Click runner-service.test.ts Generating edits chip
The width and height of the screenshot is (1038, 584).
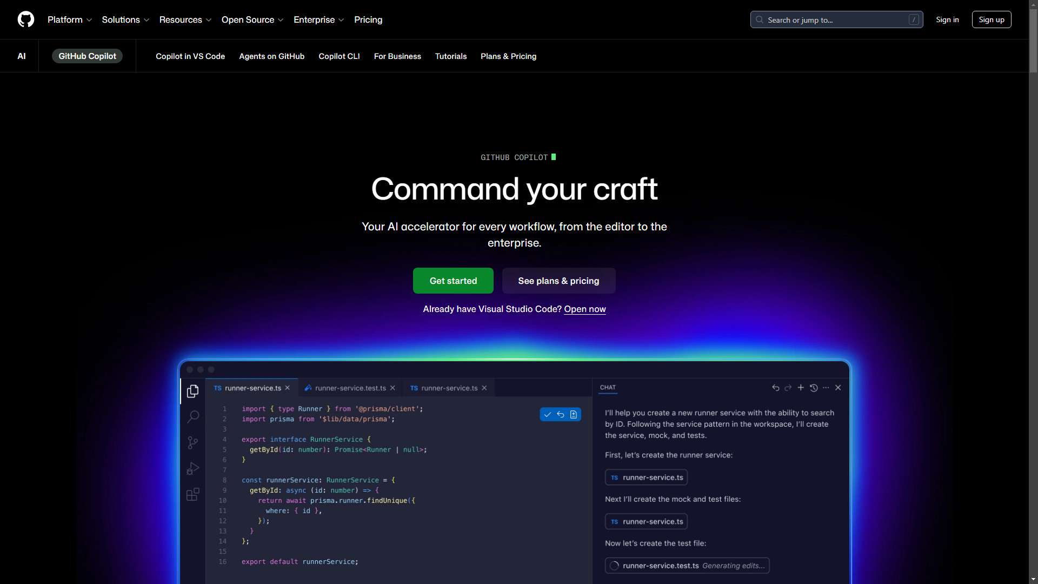point(687,566)
